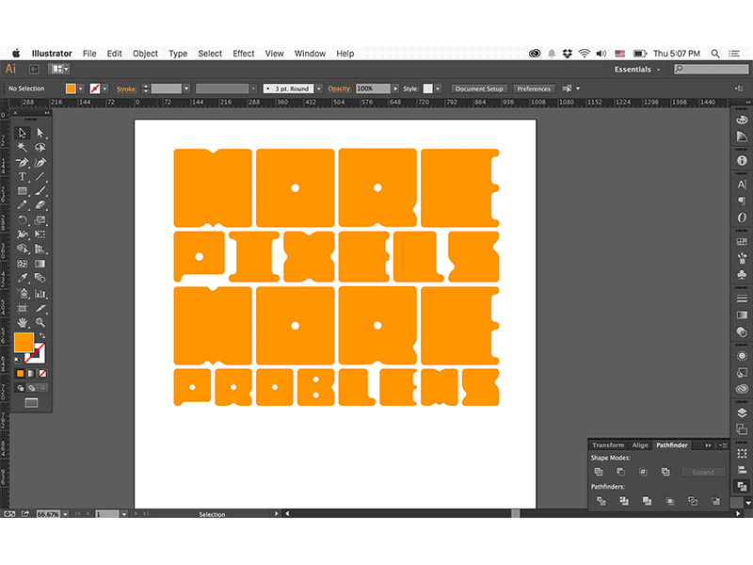Activate the Hand tool
This screenshot has width=753, height=565.
click(x=23, y=321)
